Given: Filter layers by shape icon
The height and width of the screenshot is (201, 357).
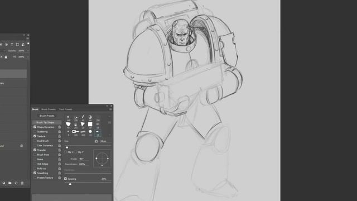Looking at the screenshot, I should pos(17,45).
